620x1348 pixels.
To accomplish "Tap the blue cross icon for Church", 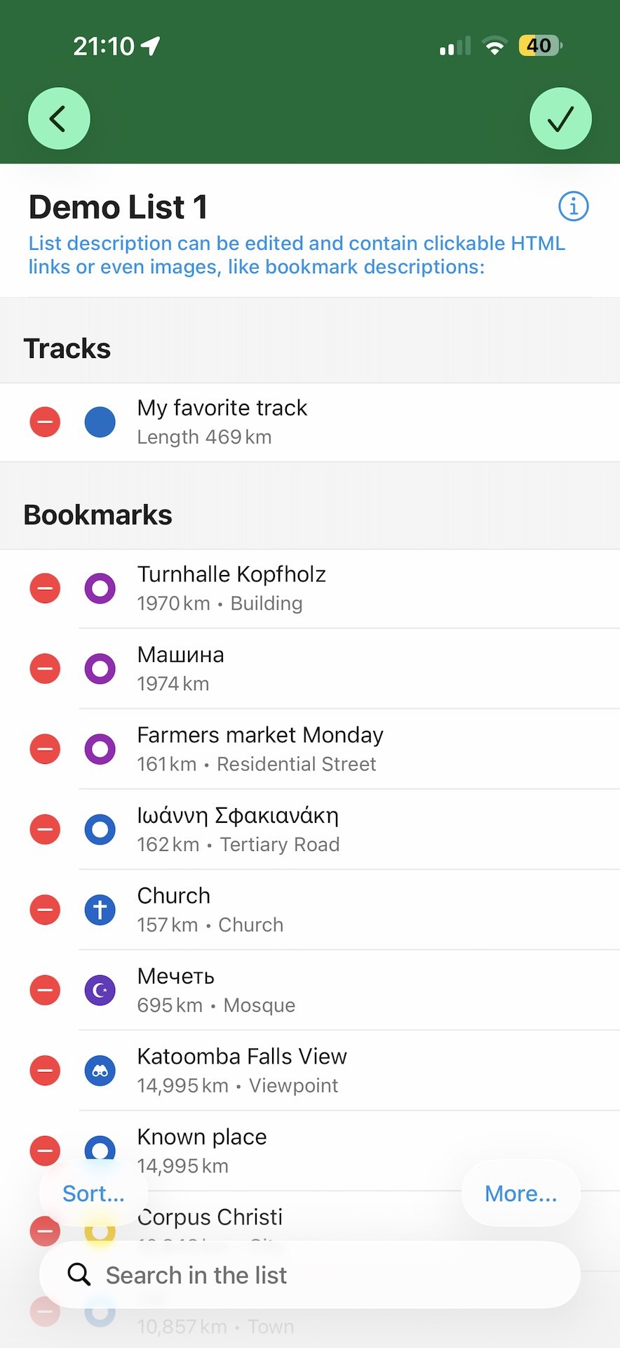I will tap(100, 910).
